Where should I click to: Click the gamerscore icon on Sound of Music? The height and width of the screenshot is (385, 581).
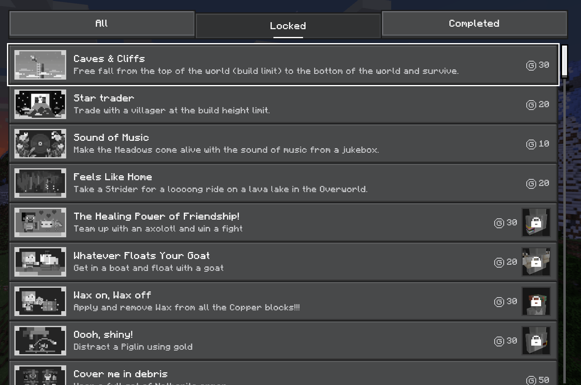click(531, 144)
